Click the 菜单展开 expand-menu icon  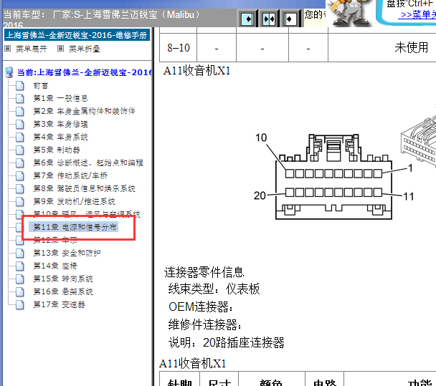[x=8, y=49]
